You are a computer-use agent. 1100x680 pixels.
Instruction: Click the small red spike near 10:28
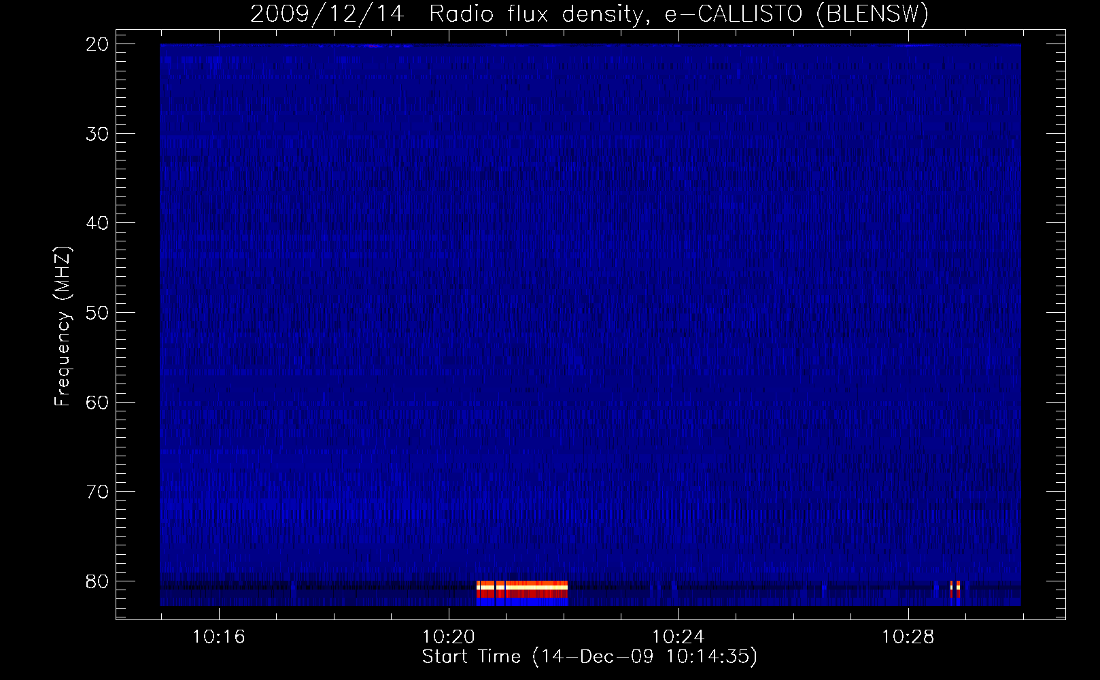[955, 590]
